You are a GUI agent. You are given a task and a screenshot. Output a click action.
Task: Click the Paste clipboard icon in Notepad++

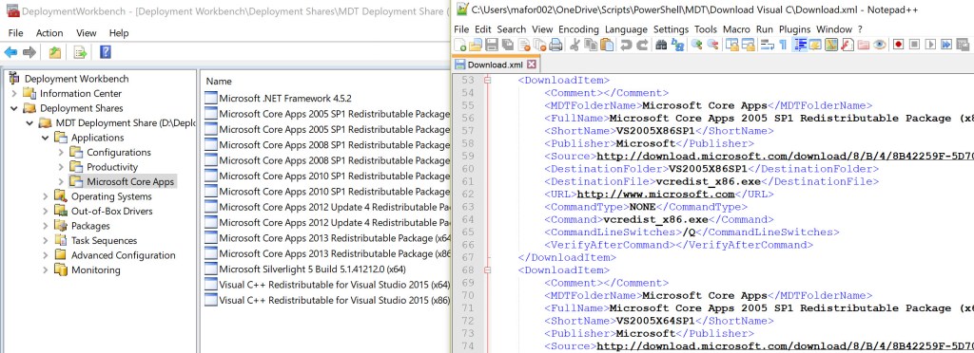(x=607, y=45)
